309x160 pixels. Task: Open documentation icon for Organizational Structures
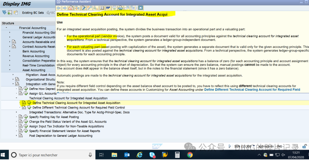pos(17,79)
